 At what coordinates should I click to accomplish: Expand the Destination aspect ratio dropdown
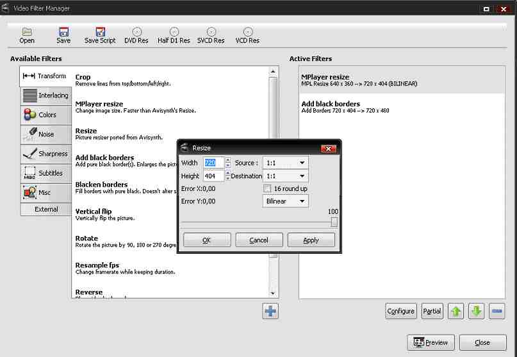[x=286, y=176]
